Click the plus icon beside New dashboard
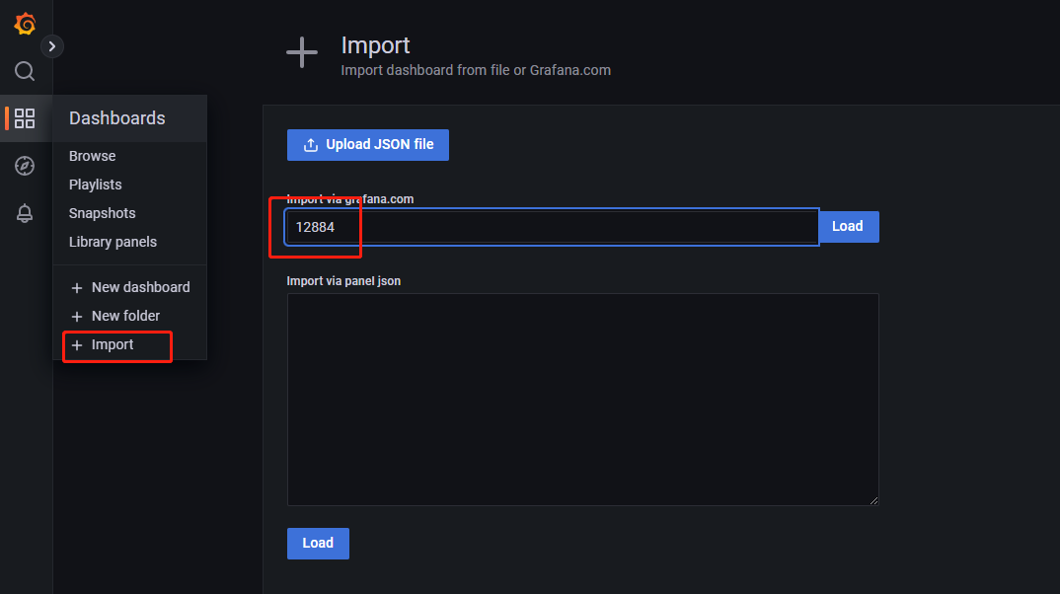 (77, 288)
